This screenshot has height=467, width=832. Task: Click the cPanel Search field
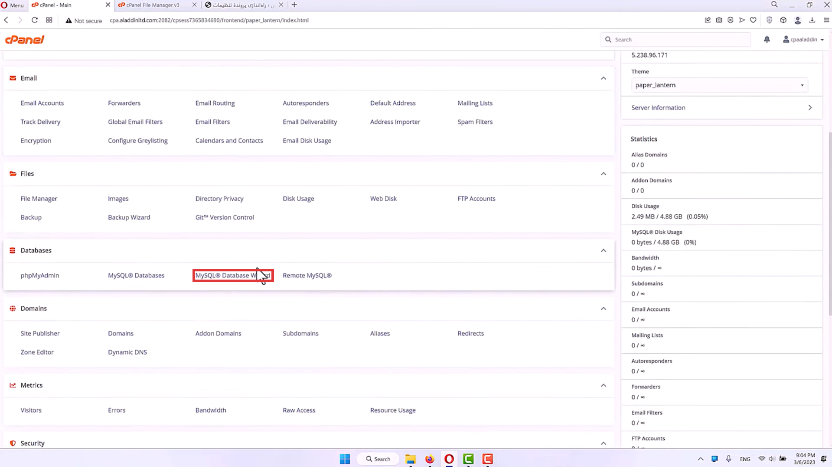point(675,39)
